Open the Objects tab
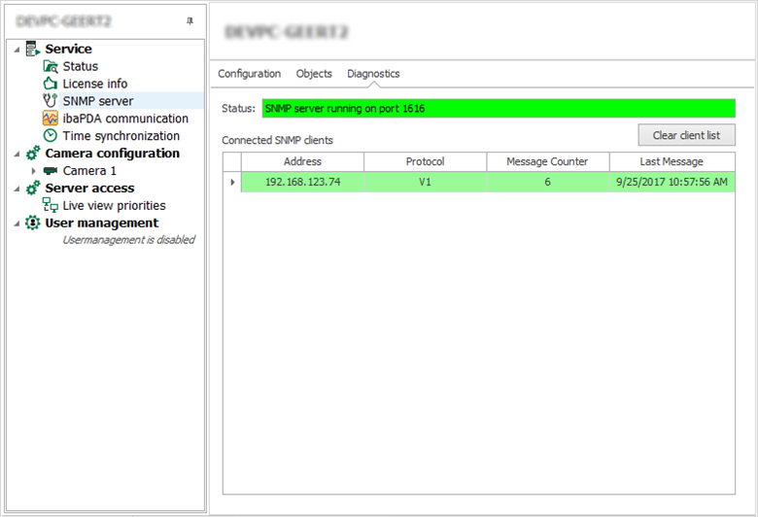758x517 pixels. pos(314,74)
